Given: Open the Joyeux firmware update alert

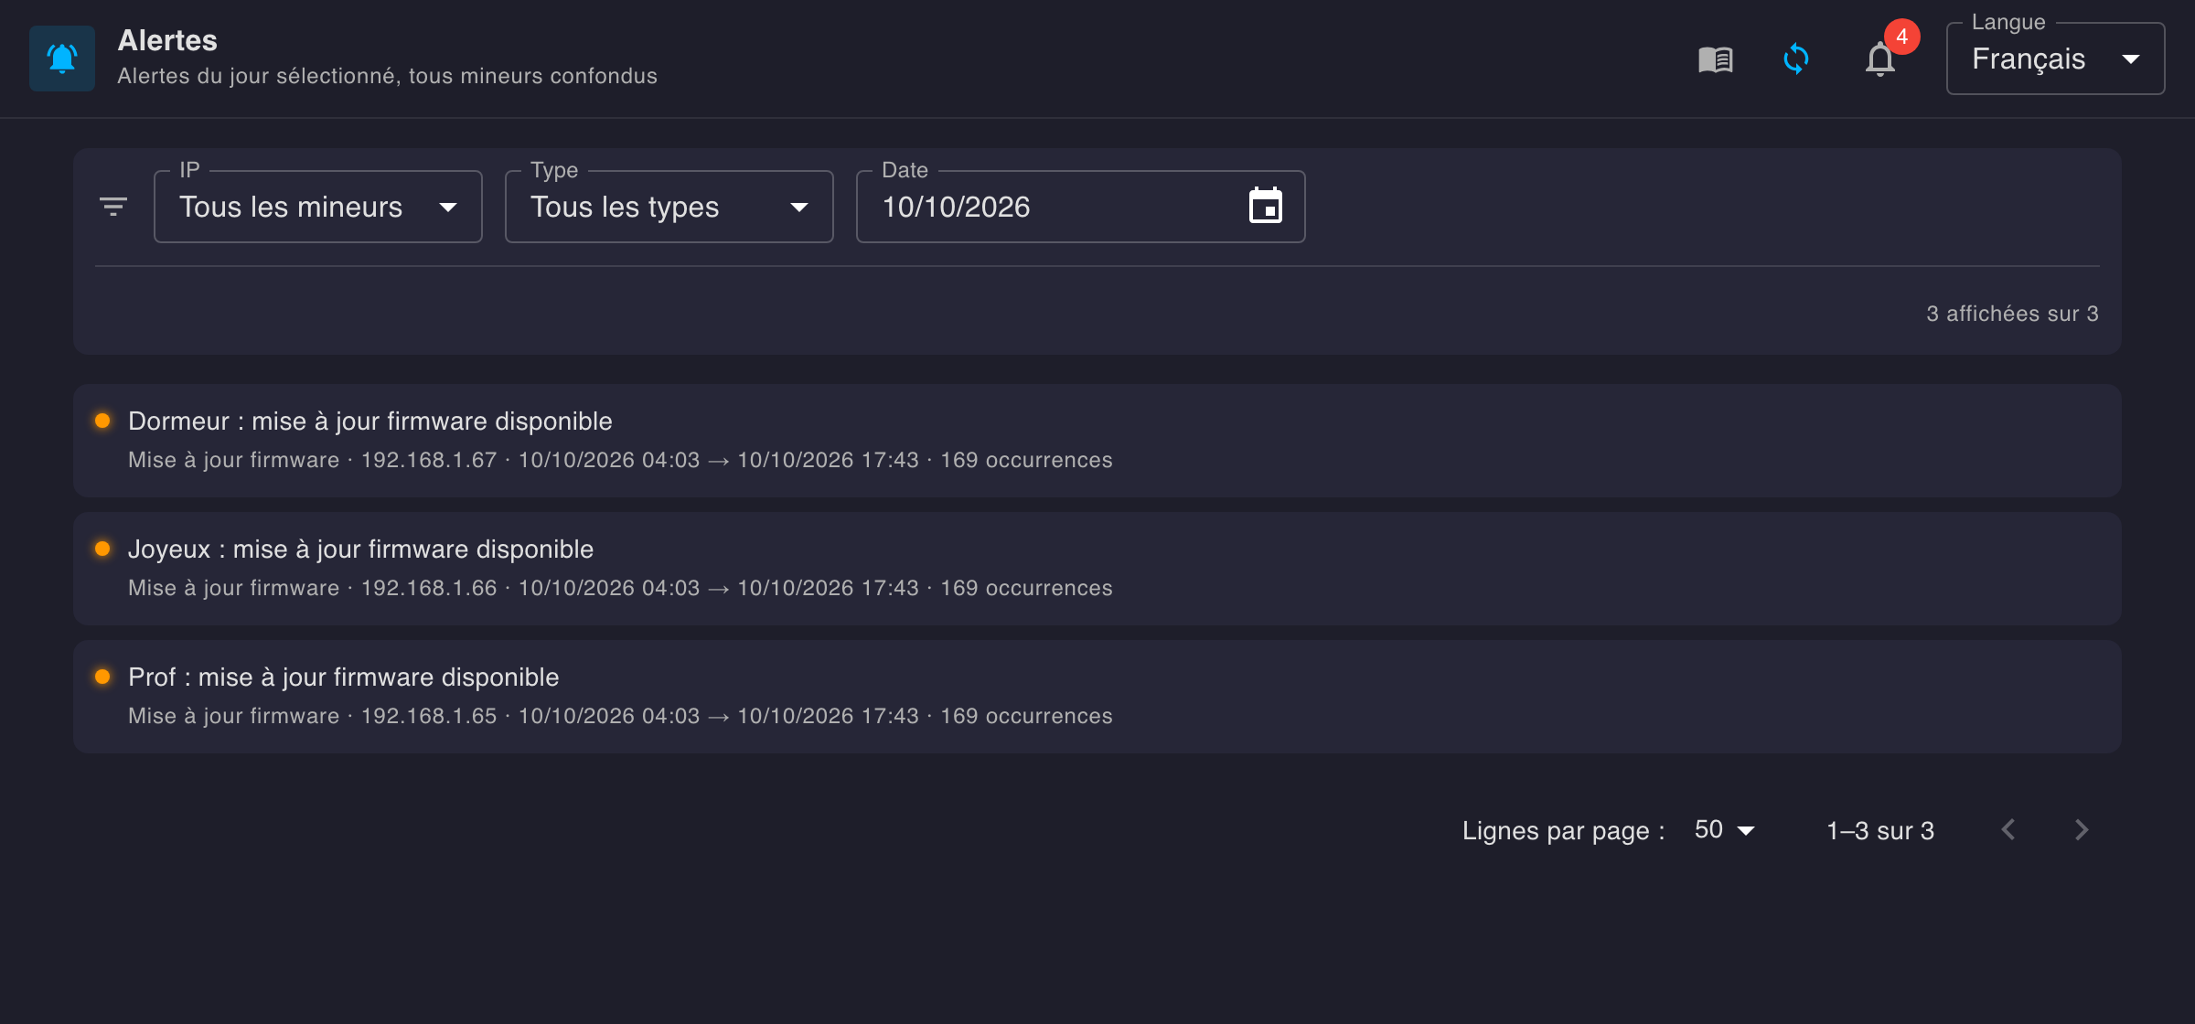Looking at the screenshot, I should (x=1097, y=569).
